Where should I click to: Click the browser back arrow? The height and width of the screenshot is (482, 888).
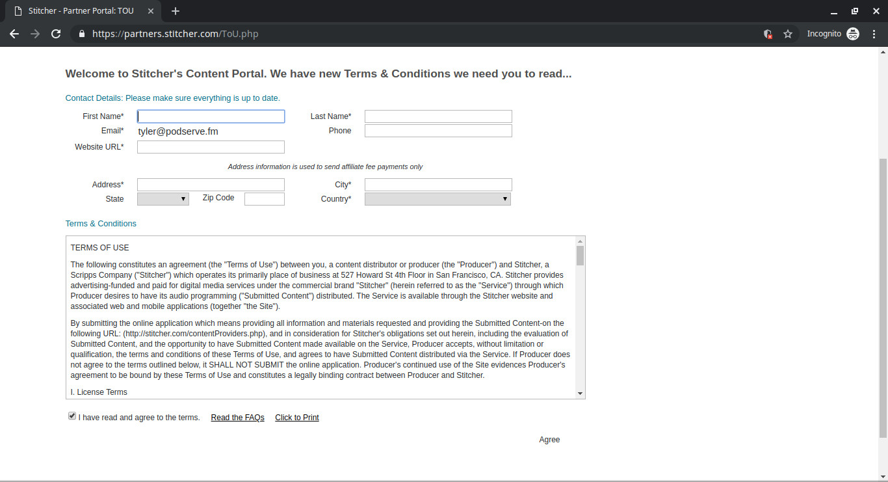[x=14, y=34]
